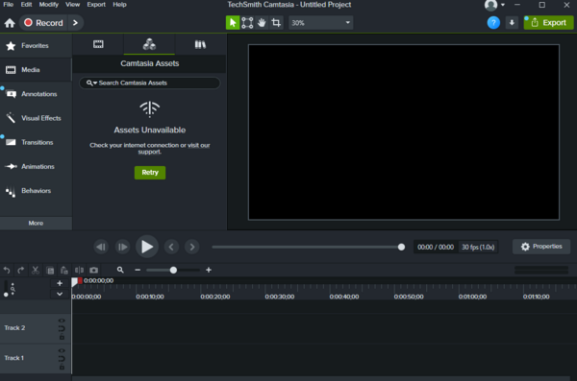Screen dimensions: 577x381
Task: Open the Properties panel
Action: pos(541,247)
